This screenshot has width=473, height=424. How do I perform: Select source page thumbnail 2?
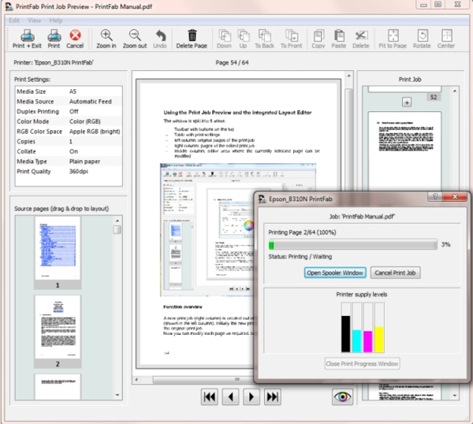click(57, 327)
